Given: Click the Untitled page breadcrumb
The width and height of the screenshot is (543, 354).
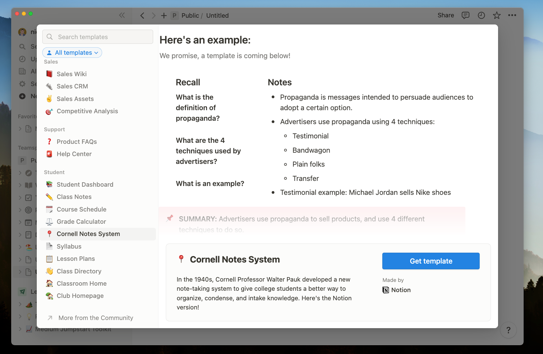Looking at the screenshot, I should (x=217, y=16).
